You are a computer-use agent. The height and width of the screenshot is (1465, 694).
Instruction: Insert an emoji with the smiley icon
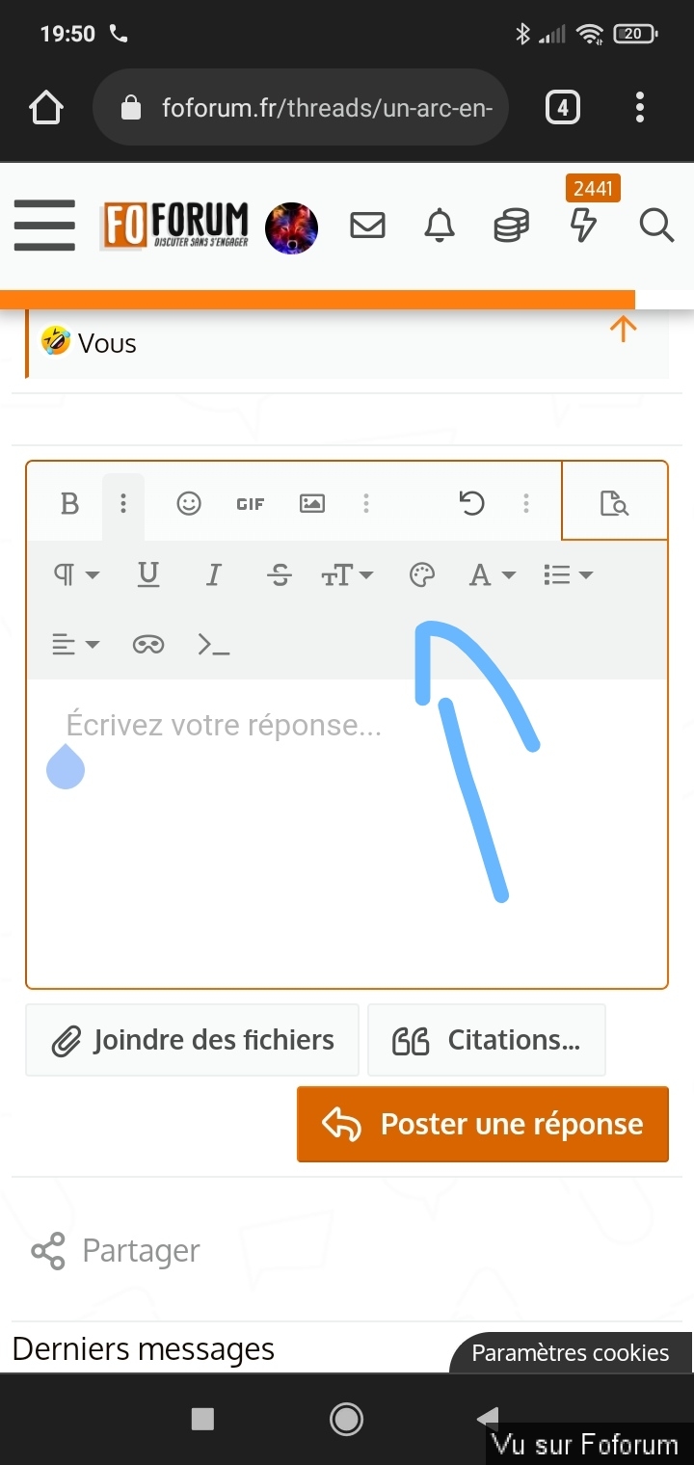189,503
